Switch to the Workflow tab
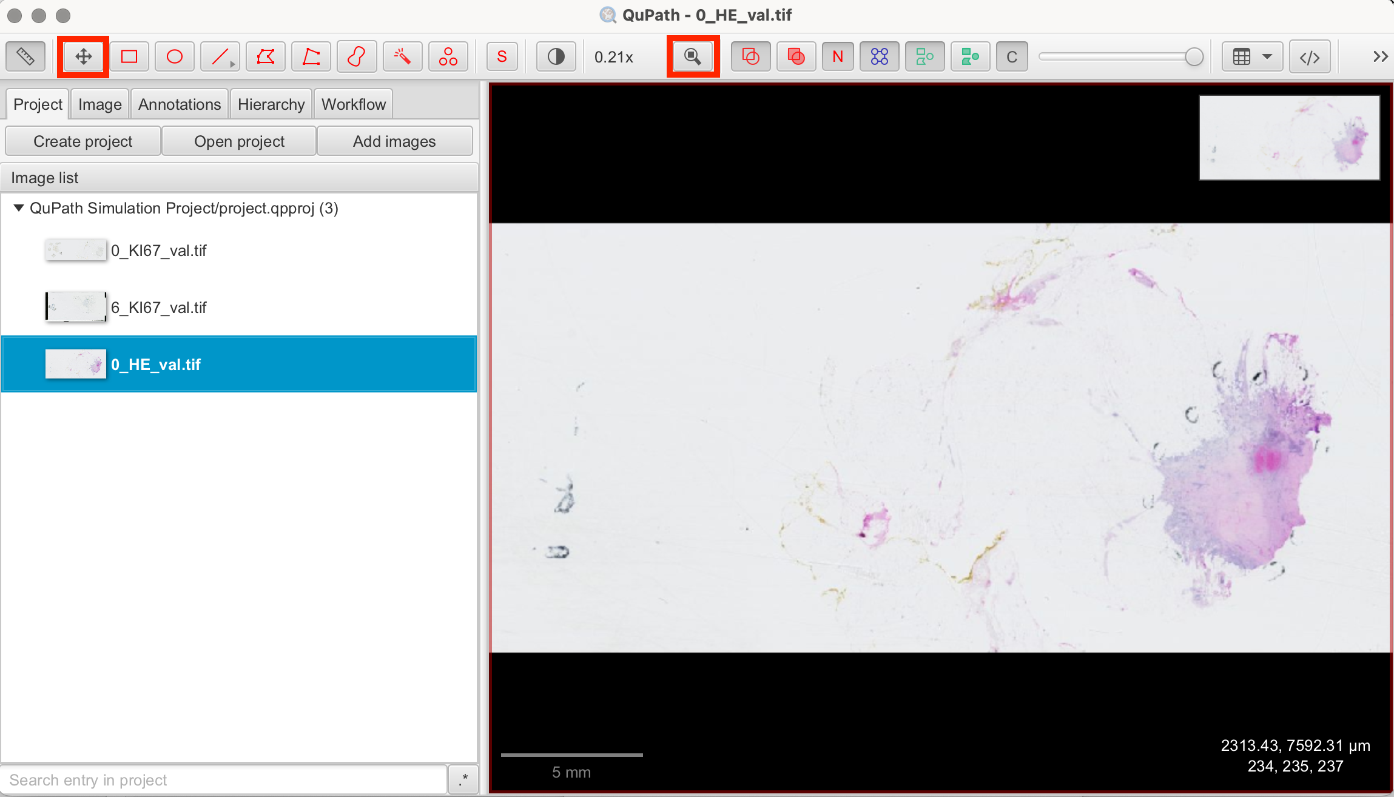The image size is (1394, 797). [353, 104]
